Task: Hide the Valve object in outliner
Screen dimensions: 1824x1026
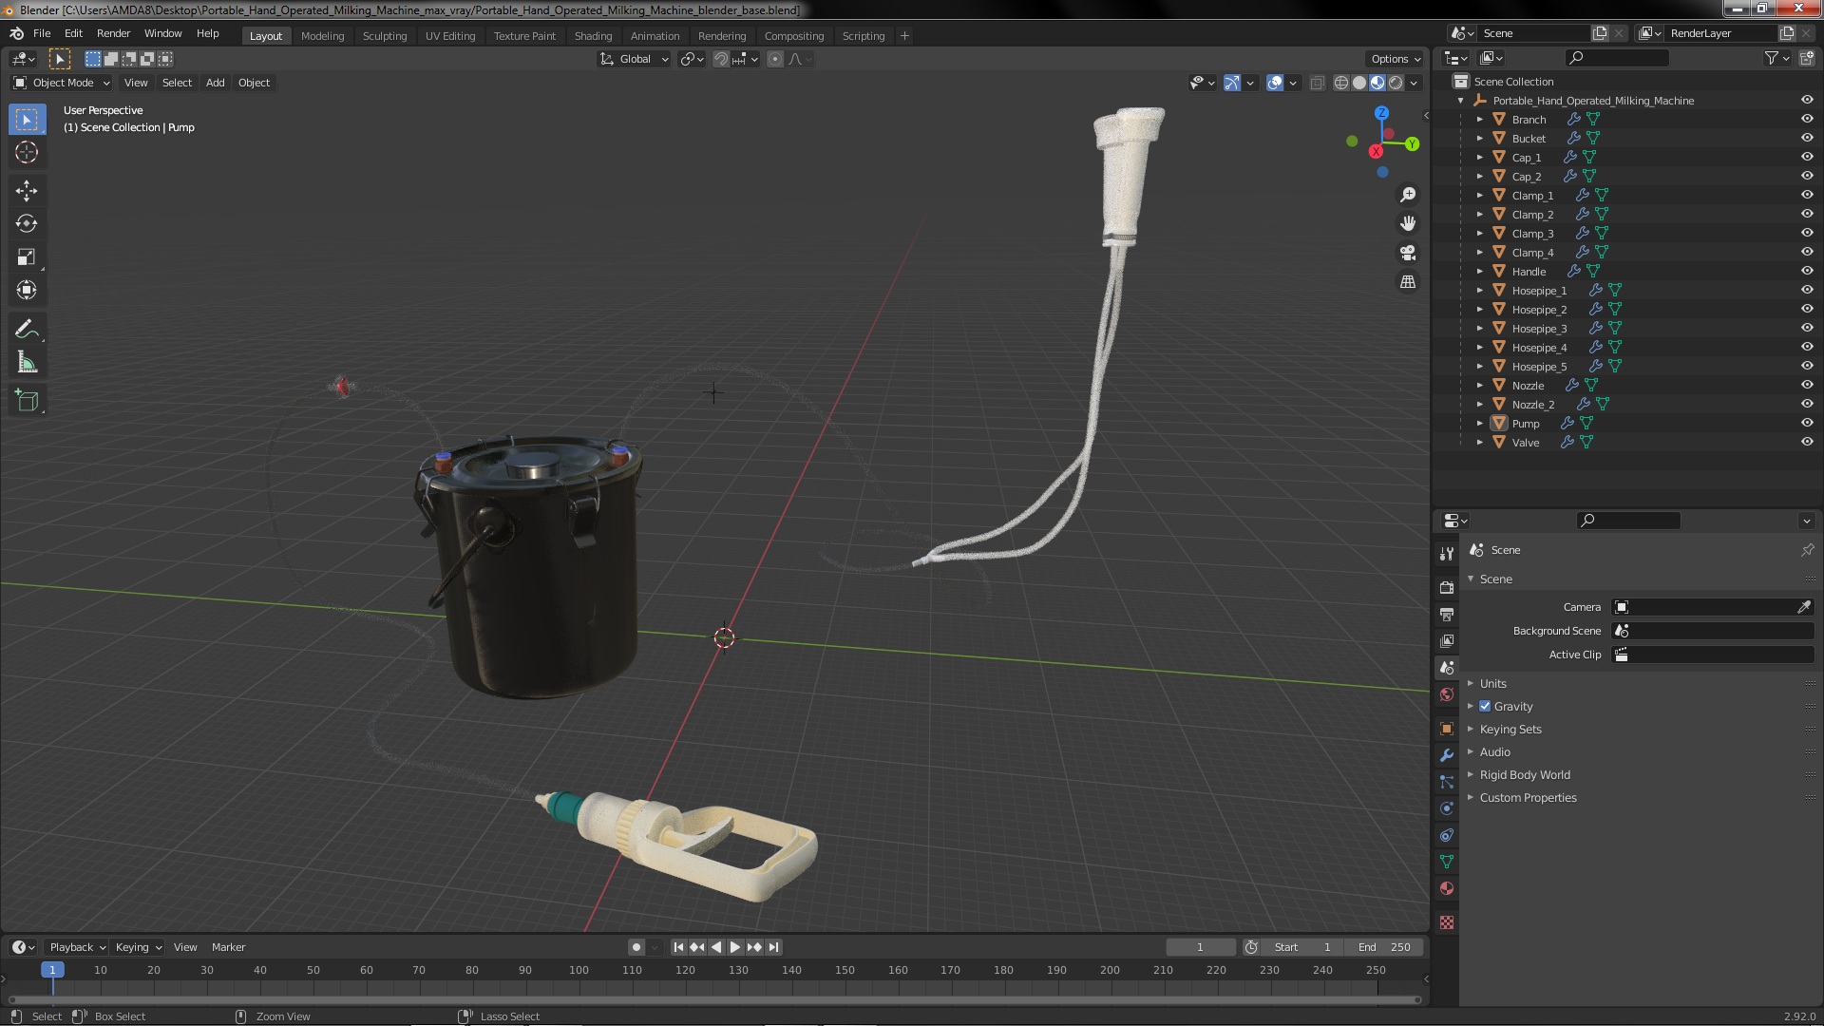Action: (1806, 443)
